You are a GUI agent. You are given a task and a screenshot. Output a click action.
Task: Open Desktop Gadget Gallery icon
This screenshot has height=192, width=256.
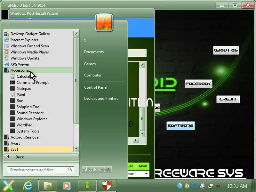(6, 34)
